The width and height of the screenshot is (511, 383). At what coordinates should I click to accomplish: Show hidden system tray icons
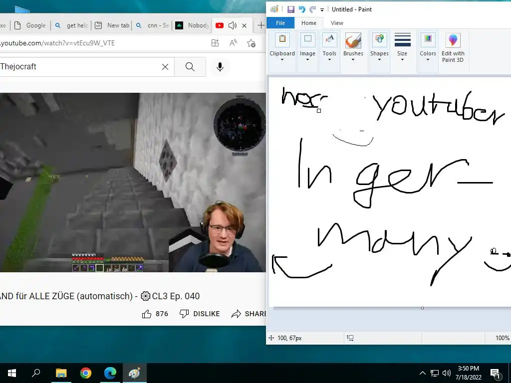[x=422, y=373]
